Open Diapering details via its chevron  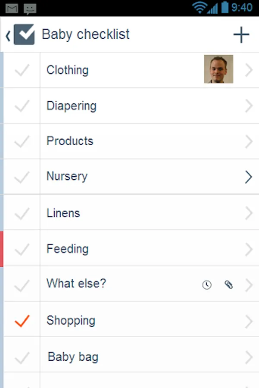[x=249, y=106]
